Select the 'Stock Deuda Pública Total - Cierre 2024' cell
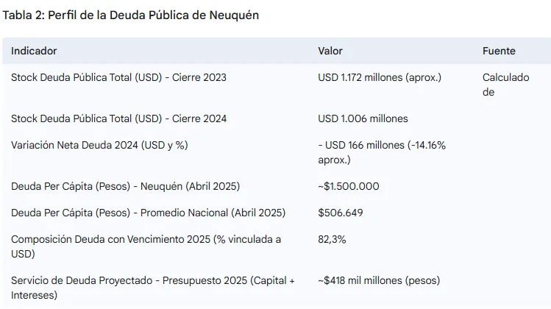Viewport: 551px width, 309px height. [118, 118]
